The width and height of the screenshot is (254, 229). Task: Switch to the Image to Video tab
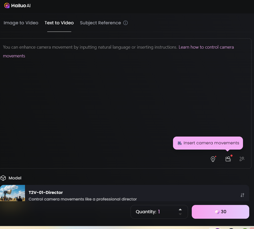(21, 23)
